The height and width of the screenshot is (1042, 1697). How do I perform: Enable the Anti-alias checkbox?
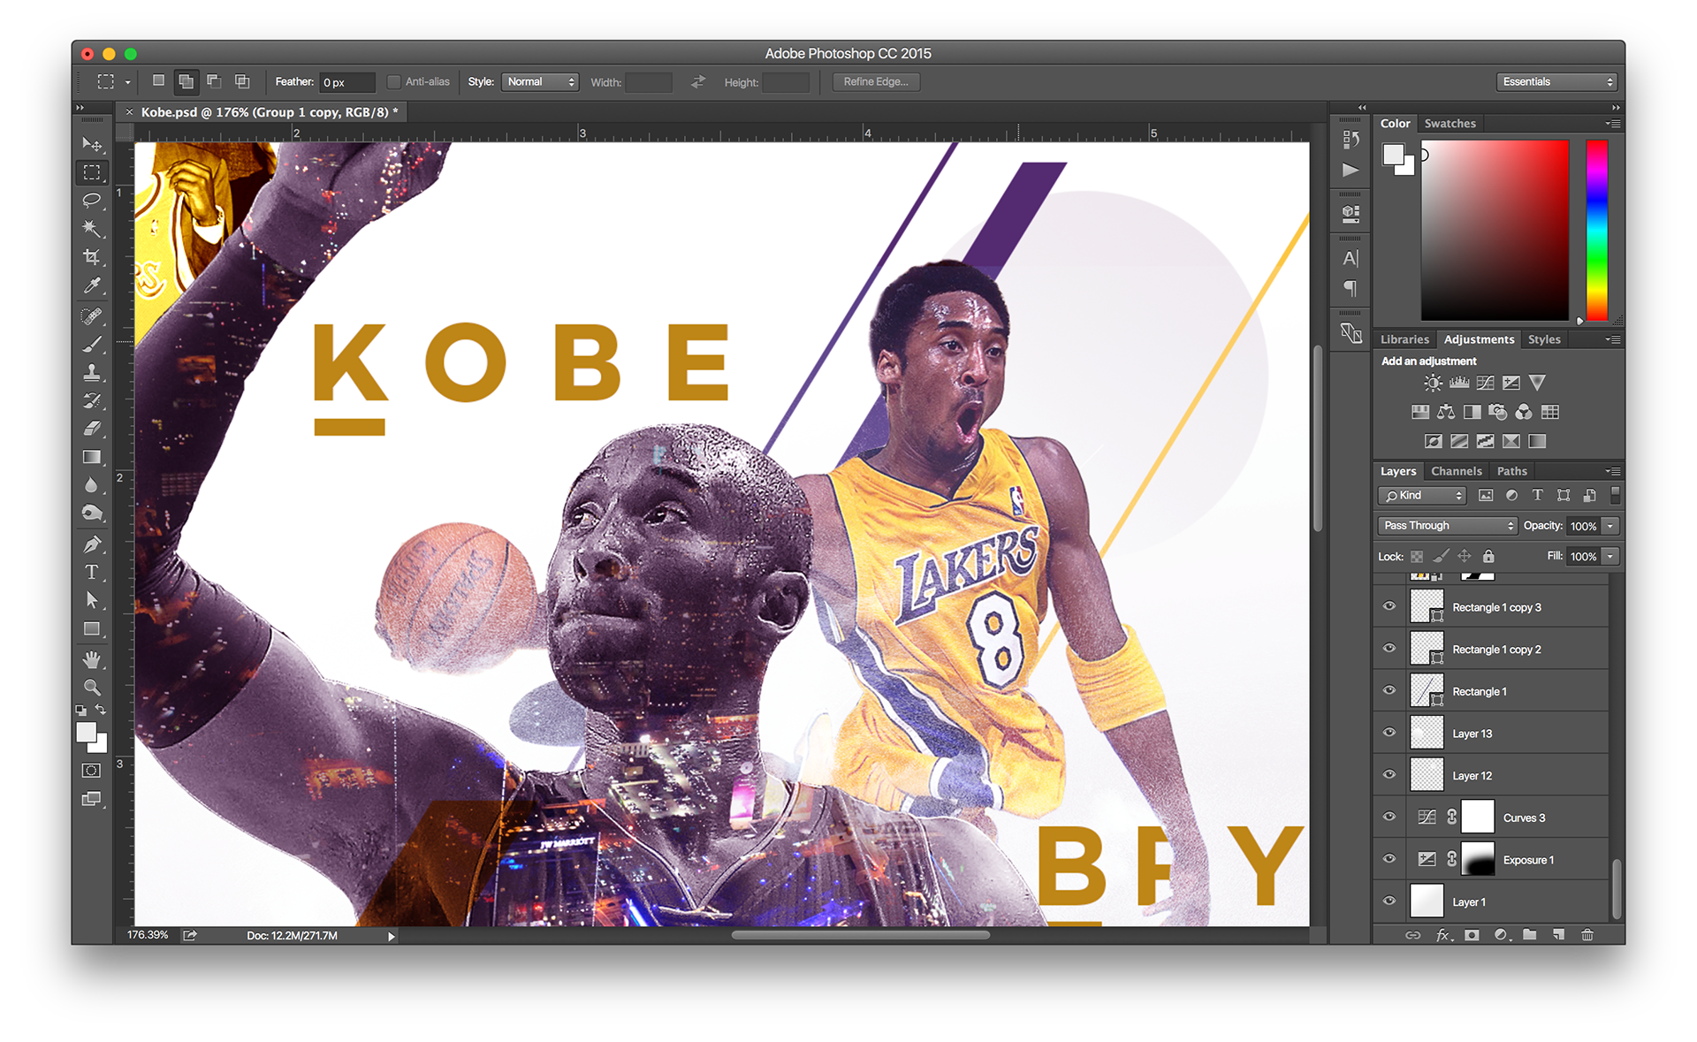(x=394, y=82)
